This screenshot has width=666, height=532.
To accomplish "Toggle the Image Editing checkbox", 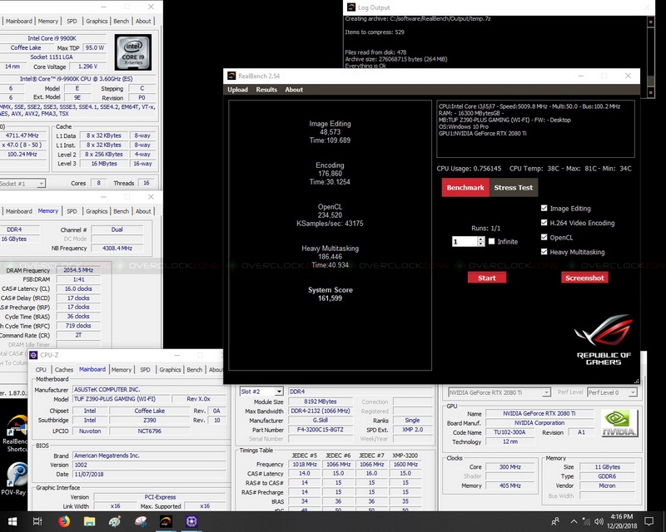I will pyautogui.click(x=544, y=208).
